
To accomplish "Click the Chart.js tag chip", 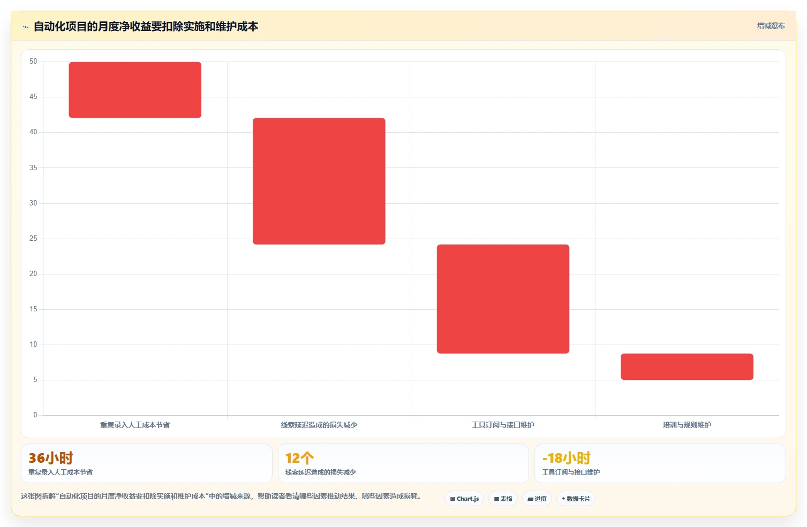I will 464,499.
